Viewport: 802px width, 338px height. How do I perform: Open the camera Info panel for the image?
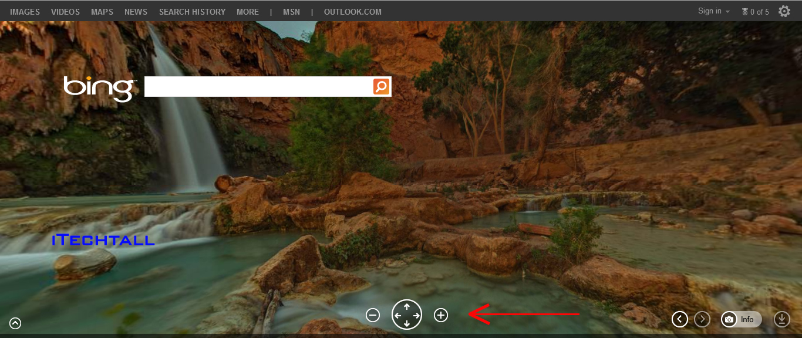[x=741, y=319]
